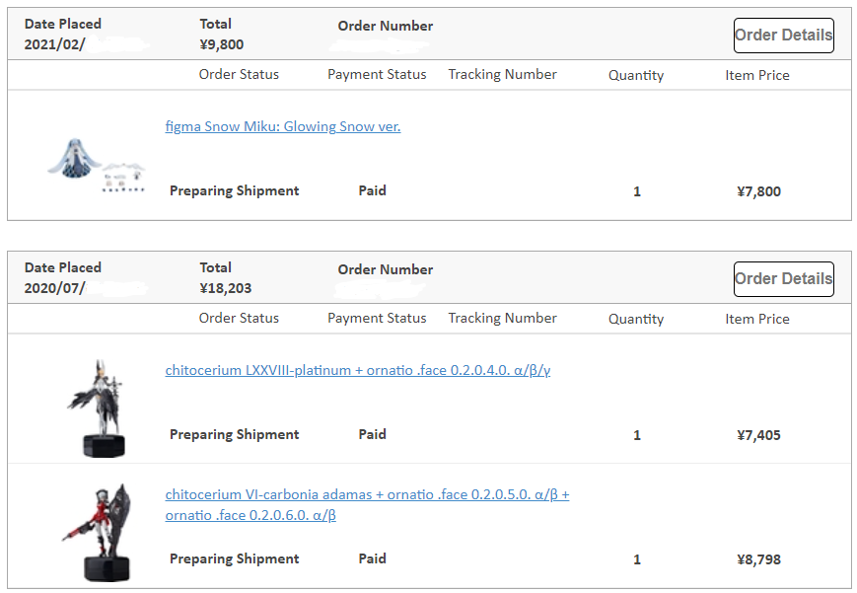Click Item Price header in the second order
Screen dimensions: 857x593
pyautogui.click(x=756, y=319)
